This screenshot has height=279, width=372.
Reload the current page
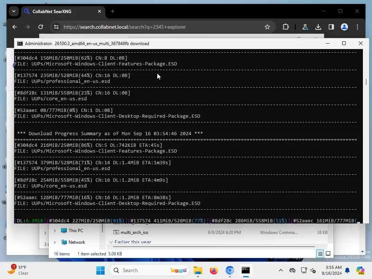[x=41, y=27]
